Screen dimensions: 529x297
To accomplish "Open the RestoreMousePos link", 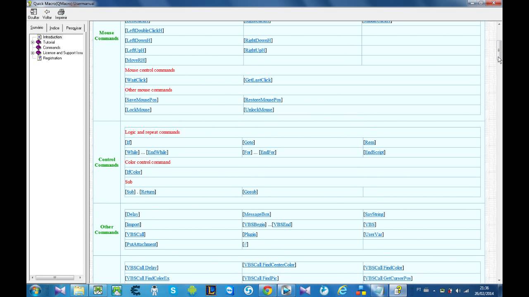I will pos(263,100).
